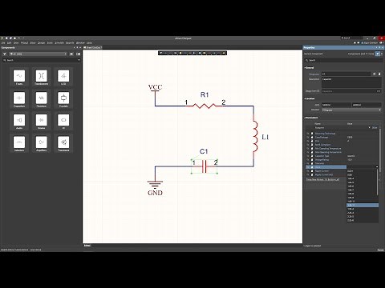The width and height of the screenshot is (385, 288).
Task: Toggle visibility of Mounting Technology parameter
Action: [x=308, y=134]
